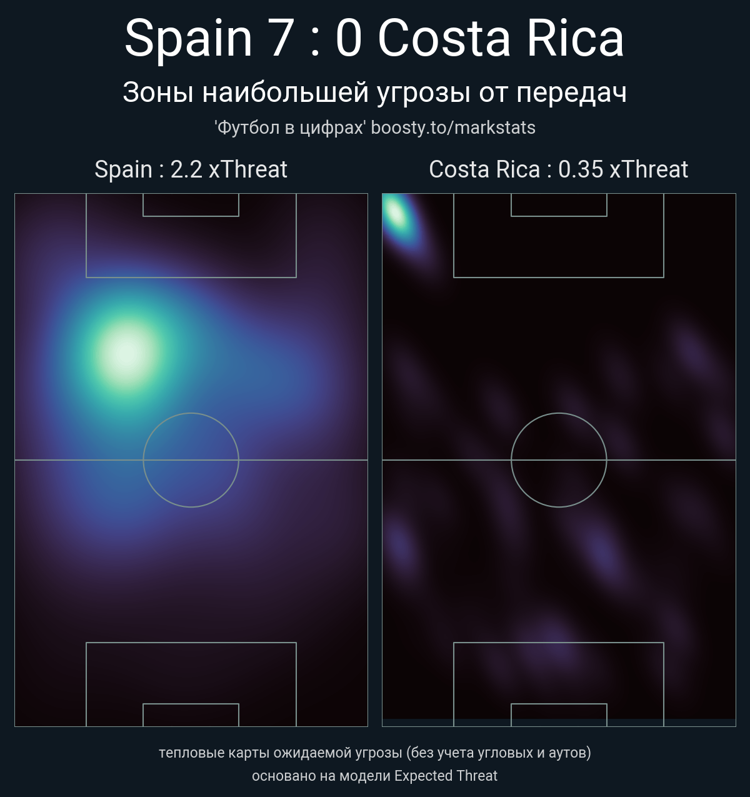Viewport: 750px width, 797px height.
Task: Click the Spain 7 : 0 Costa Rica title
Action: coord(374,39)
